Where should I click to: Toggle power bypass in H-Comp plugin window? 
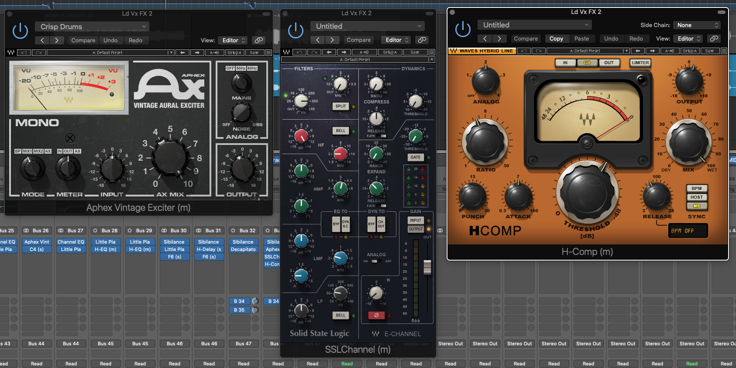click(463, 29)
